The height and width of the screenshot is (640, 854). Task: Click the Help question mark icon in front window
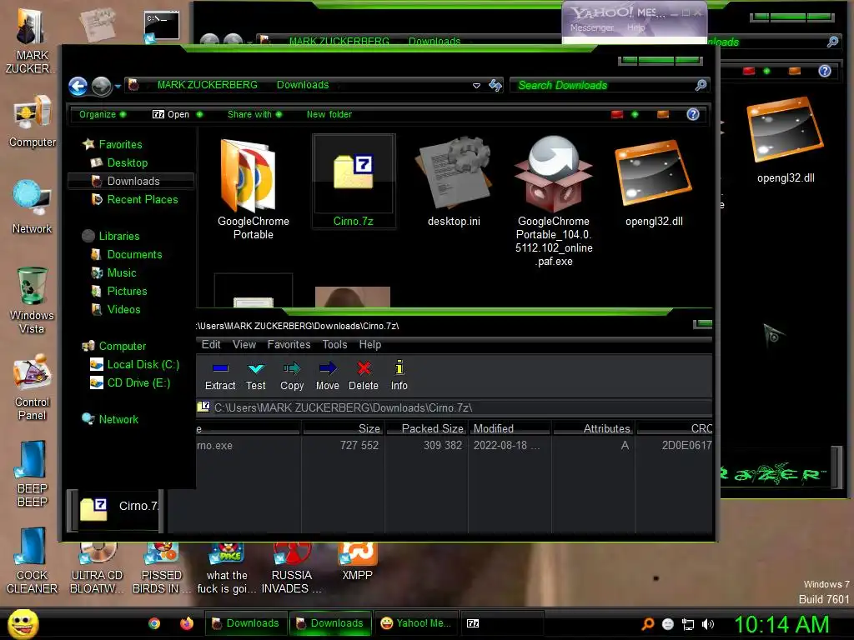[x=693, y=114]
